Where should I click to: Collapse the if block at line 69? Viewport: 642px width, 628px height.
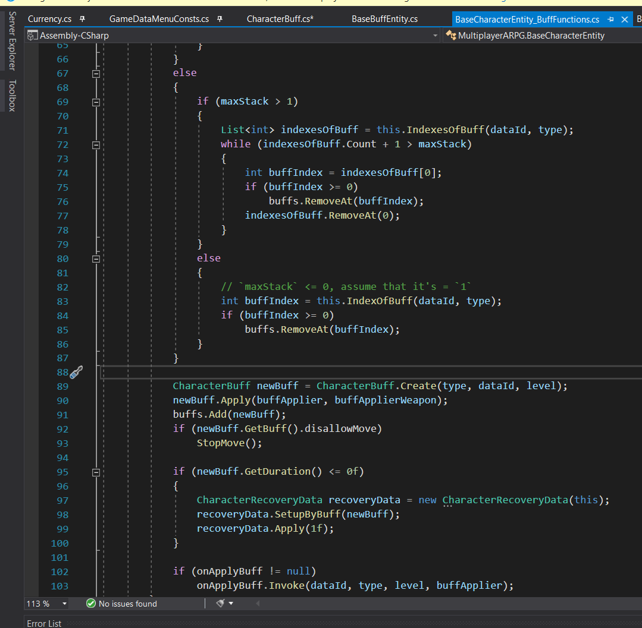click(96, 102)
